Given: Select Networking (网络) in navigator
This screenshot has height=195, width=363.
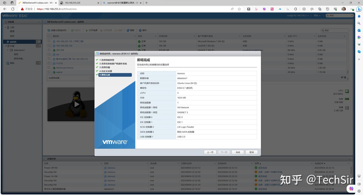Looking at the screenshot, I should pyautogui.click(x=12, y=63).
